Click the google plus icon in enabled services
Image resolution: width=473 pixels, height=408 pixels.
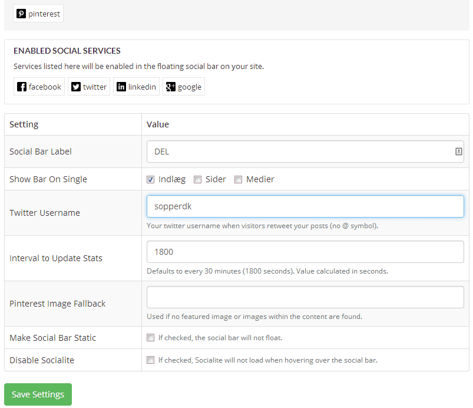[x=170, y=87]
